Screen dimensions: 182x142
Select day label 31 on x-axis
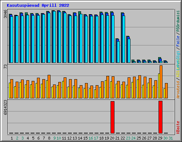171,138
